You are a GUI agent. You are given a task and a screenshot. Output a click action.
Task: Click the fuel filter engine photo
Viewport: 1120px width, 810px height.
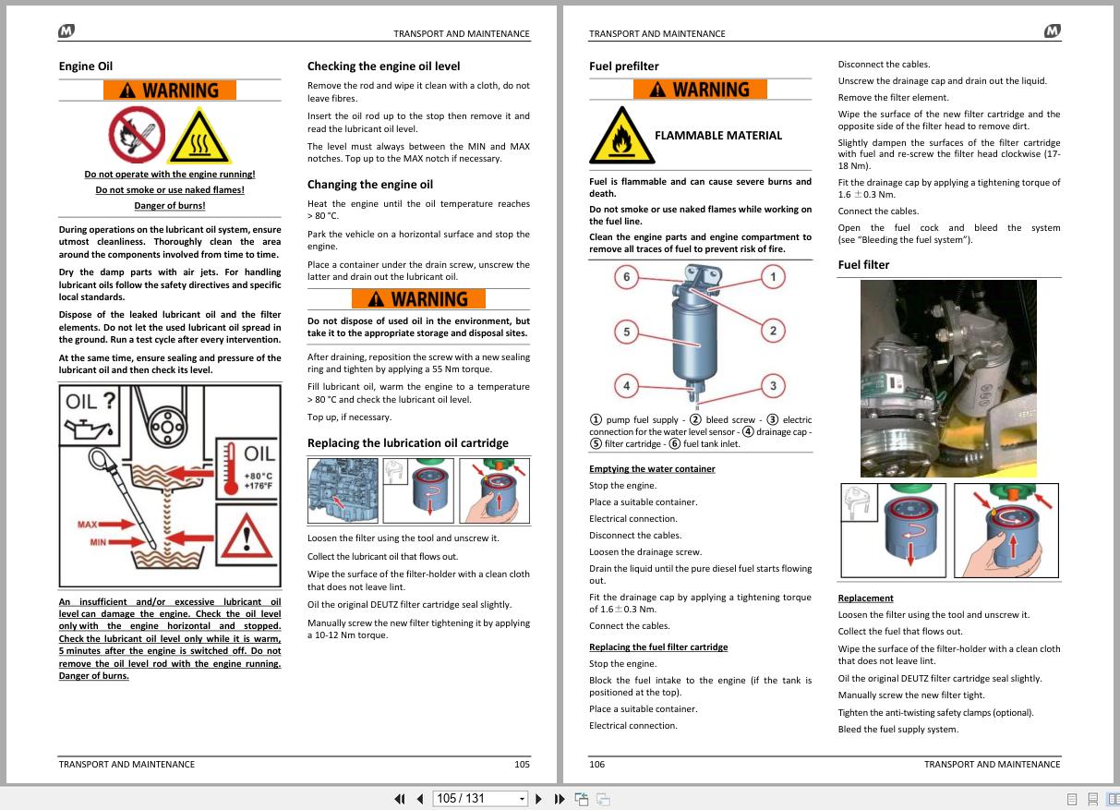coord(948,379)
